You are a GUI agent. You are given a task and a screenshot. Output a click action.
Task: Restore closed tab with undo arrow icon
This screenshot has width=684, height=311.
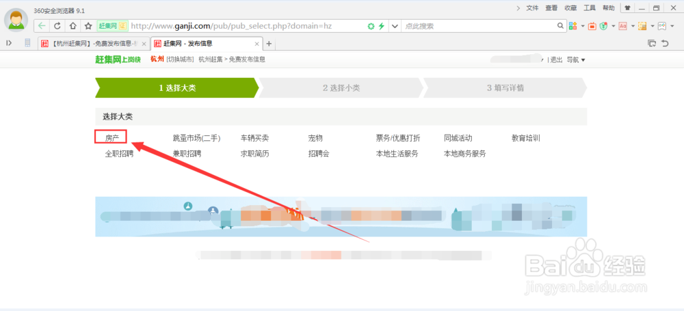[665, 43]
